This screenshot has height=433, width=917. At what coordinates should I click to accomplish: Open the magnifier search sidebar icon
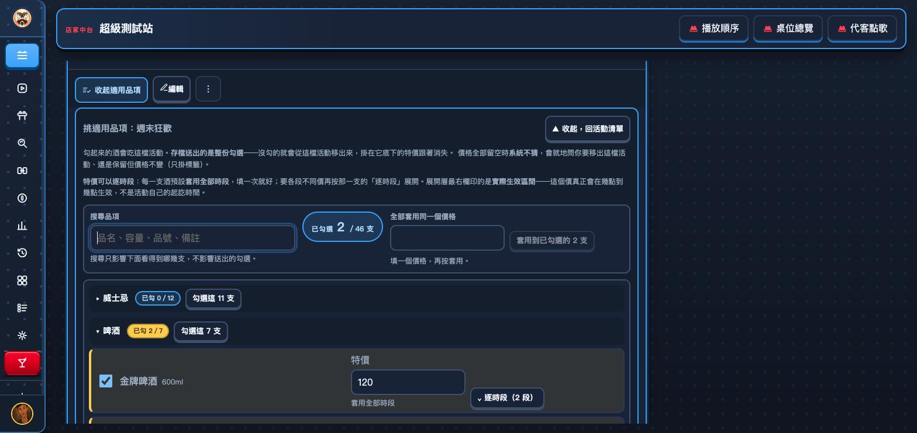[22, 143]
